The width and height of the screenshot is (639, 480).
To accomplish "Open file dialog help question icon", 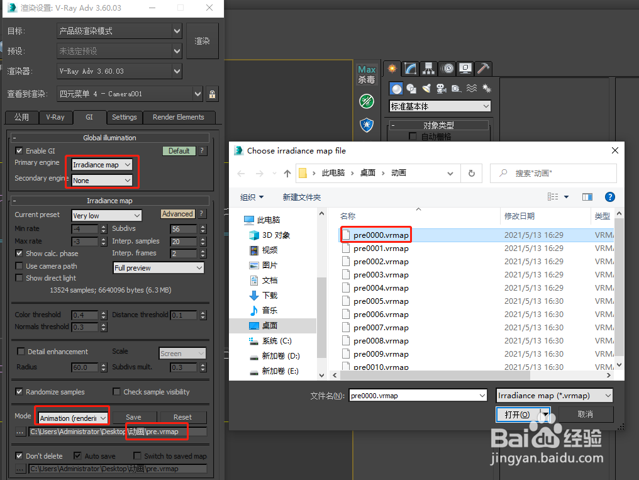I will [609, 197].
